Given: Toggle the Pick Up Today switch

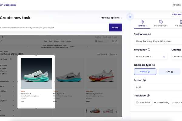Looking at the screenshot, I should click(10, 59).
